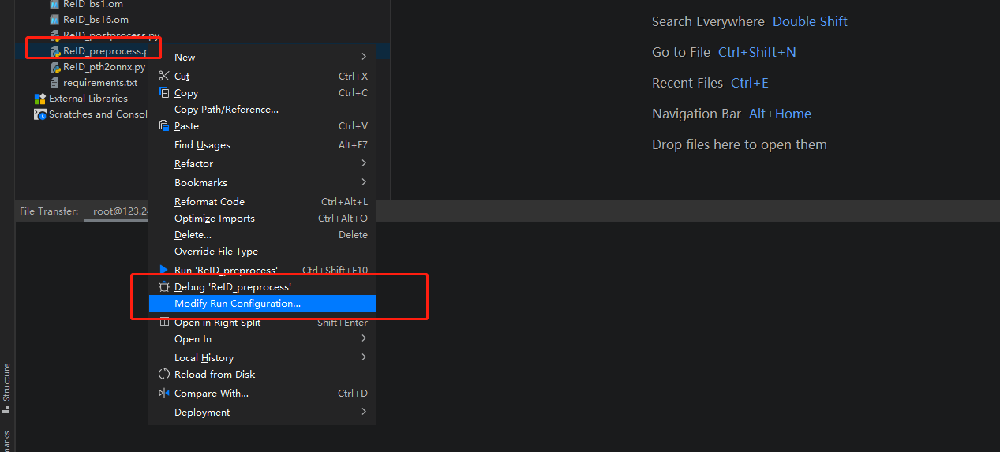
Task: Select ReID_pth2onnx.py file
Action: pyautogui.click(x=103, y=67)
